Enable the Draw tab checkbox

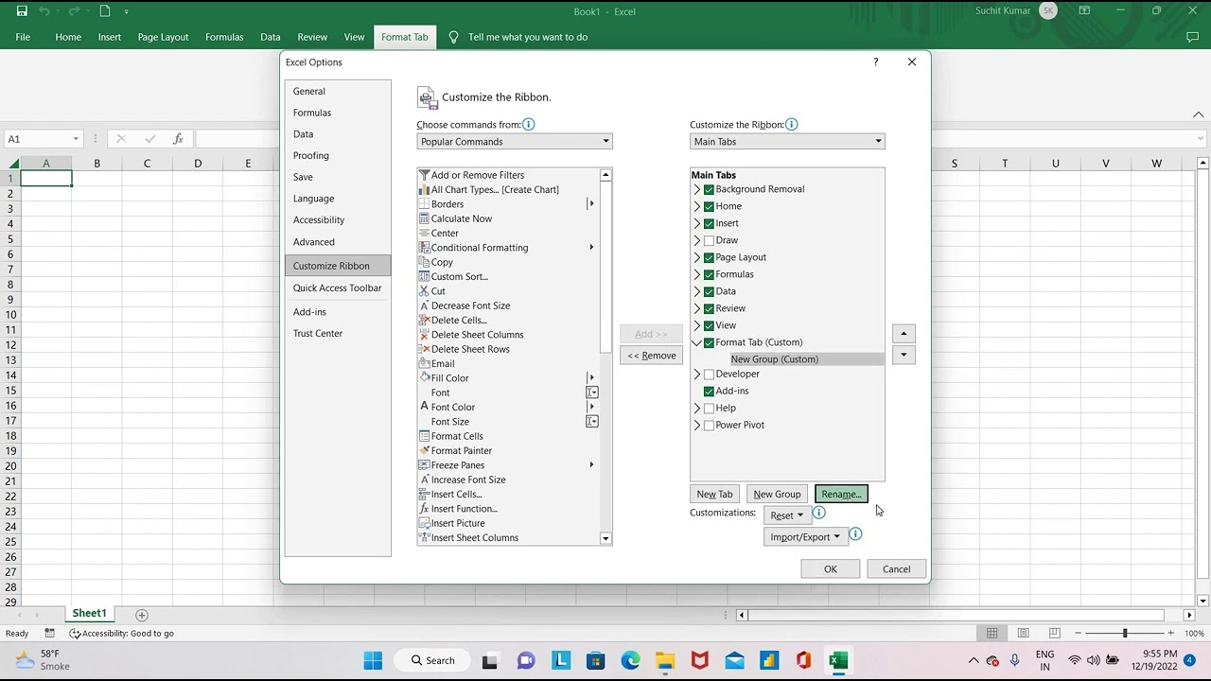pos(709,240)
